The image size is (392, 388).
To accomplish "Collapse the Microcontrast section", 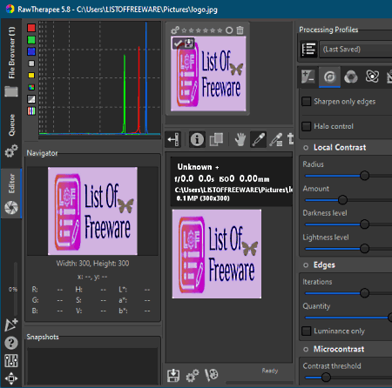I will tap(339, 349).
